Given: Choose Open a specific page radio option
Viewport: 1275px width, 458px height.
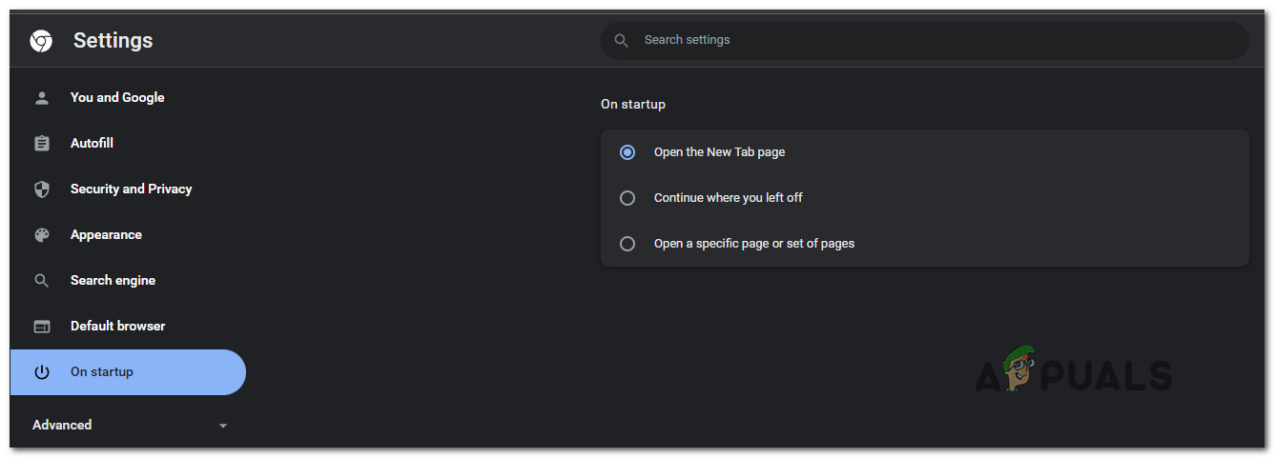Looking at the screenshot, I should click(x=627, y=244).
